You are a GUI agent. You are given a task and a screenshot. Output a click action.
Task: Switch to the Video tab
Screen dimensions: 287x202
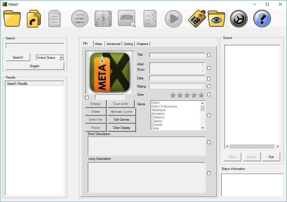pyautogui.click(x=98, y=44)
